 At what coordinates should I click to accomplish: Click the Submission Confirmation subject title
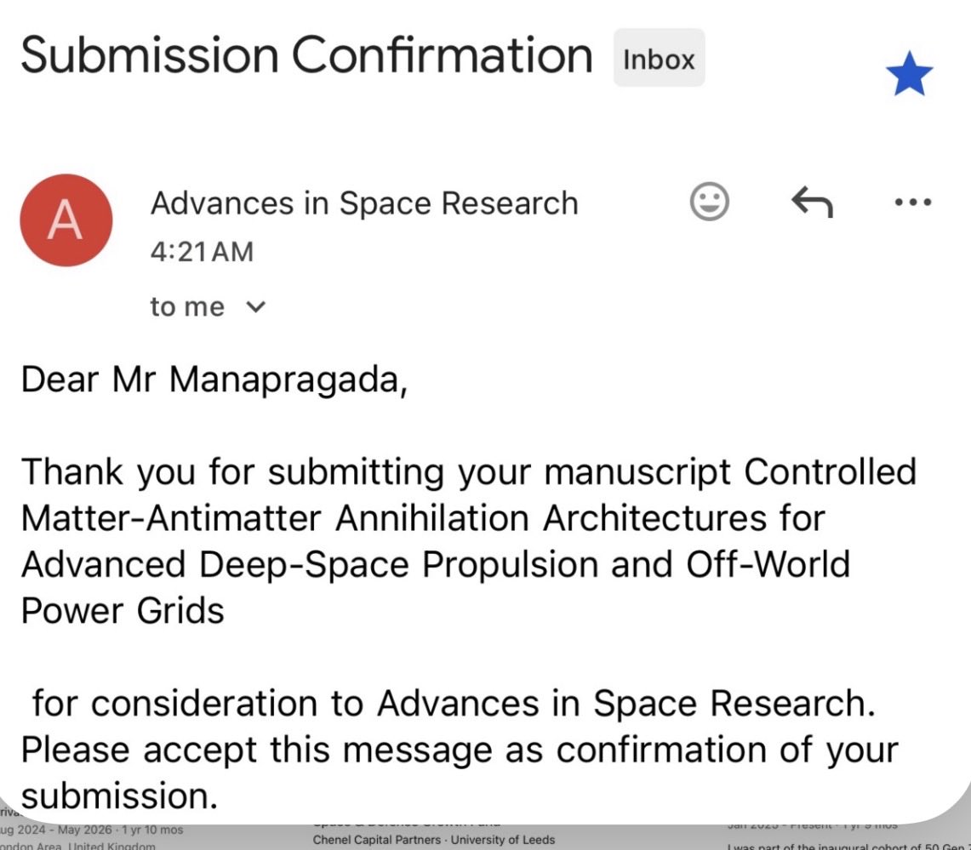(x=306, y=55)
